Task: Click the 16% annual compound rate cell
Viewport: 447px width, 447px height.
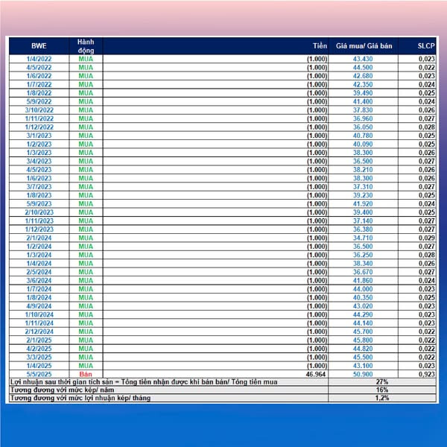Action: [x=382, y=390]
